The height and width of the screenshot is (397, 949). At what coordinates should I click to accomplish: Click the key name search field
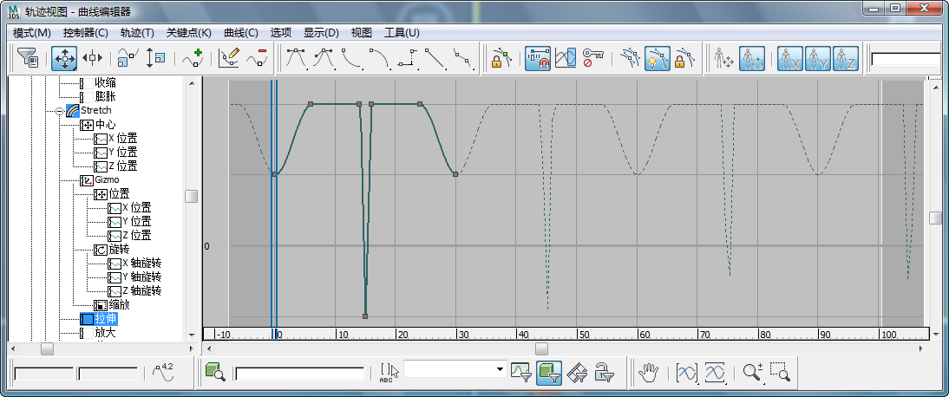[x=300, y=374]
